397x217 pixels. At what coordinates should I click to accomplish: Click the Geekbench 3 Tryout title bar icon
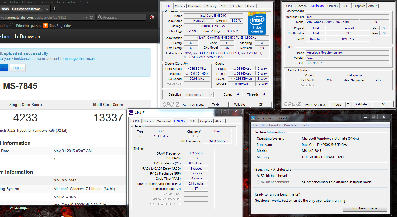click(x=253, y=118)
